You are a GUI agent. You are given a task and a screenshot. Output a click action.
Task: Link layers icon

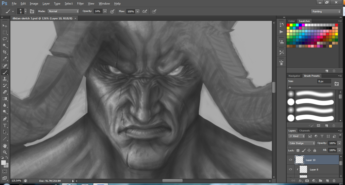(293, 180)
